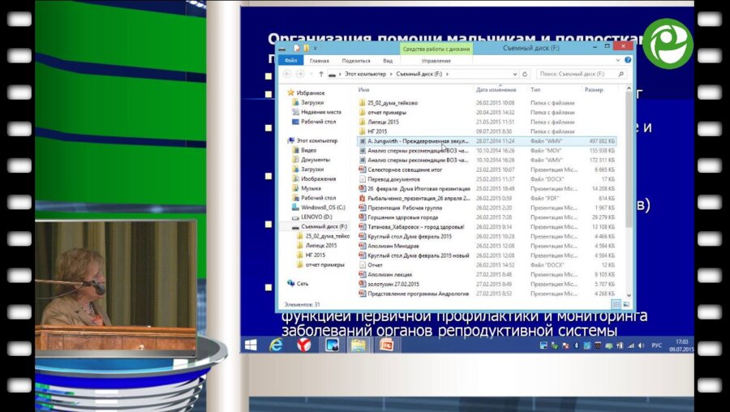730x412 pixels.
Task: Click the volume speaker tray icon
Action: [x=641, y=345]
